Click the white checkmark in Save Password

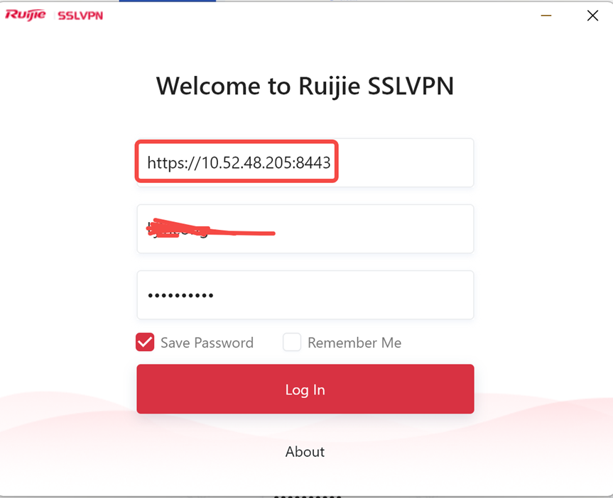click(145, 343)
